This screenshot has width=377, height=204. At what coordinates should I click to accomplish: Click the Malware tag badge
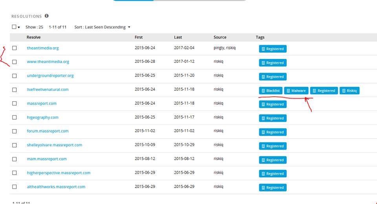pos(296,91)
